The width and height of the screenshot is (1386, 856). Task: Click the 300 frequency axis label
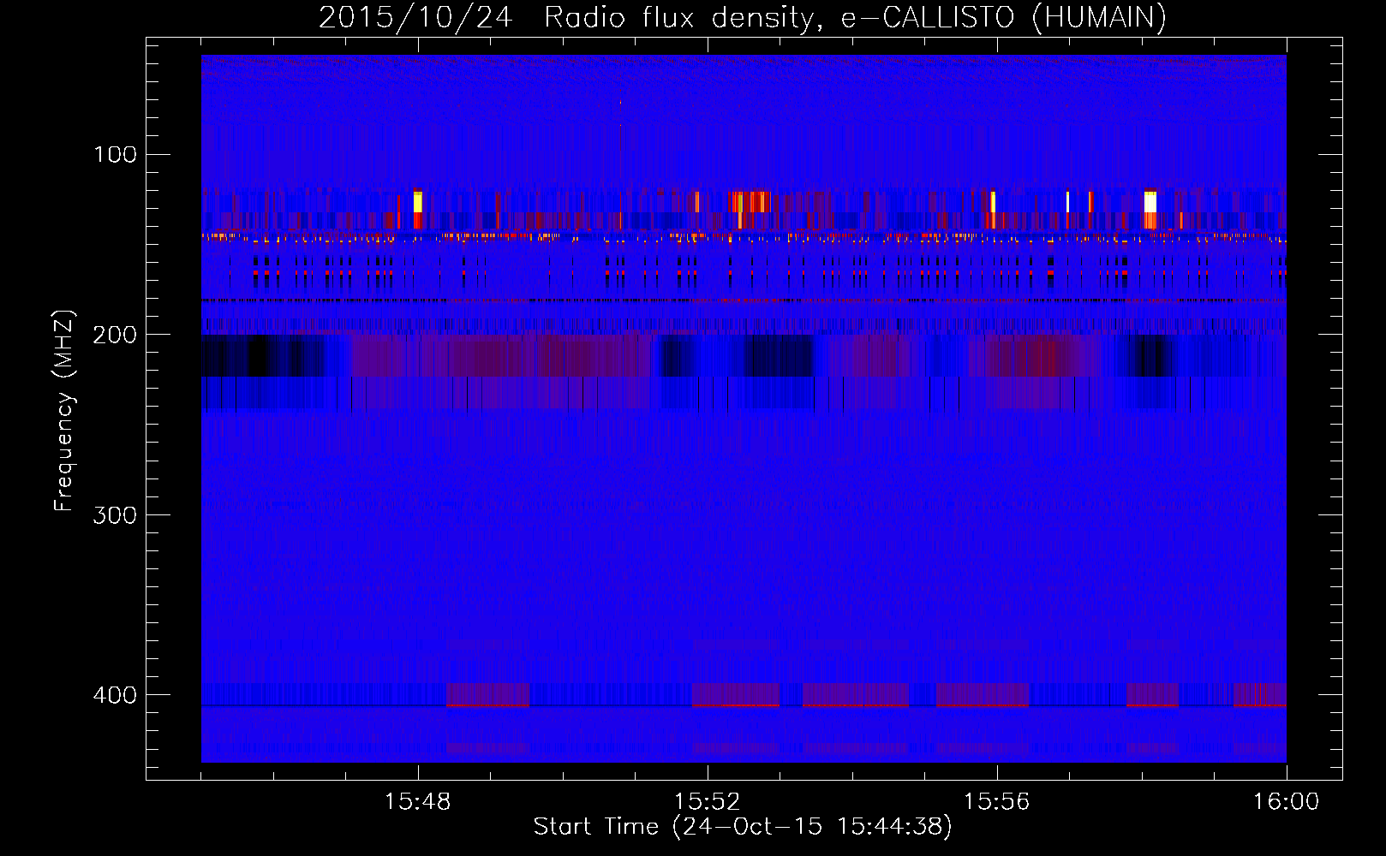click(115, 514)
